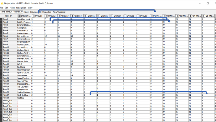Click the warning triangle icon in title bar
This screenshot has height=122, width=216.
coord(2,3)
